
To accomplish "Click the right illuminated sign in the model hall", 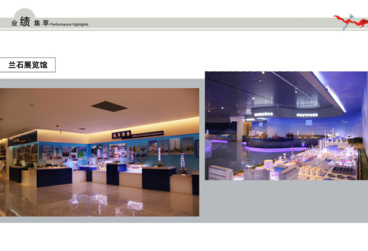I will click(x=307, y=115).
